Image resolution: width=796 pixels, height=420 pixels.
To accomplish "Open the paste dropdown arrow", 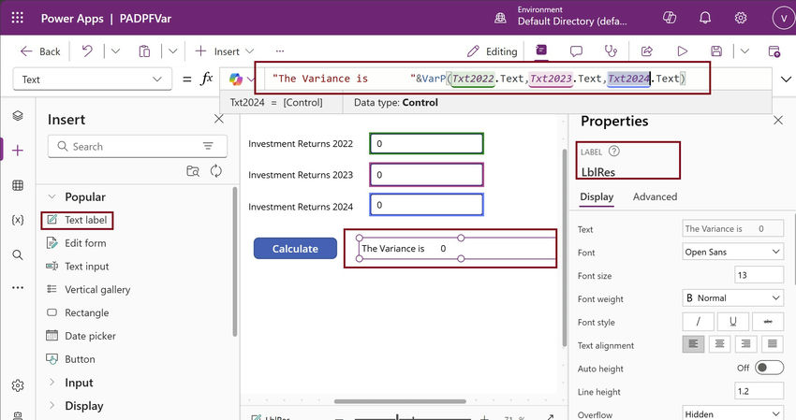I will pos(172,51).
